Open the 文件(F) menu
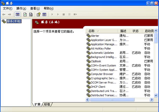This screenshot has height=112, width=159. 8,8
